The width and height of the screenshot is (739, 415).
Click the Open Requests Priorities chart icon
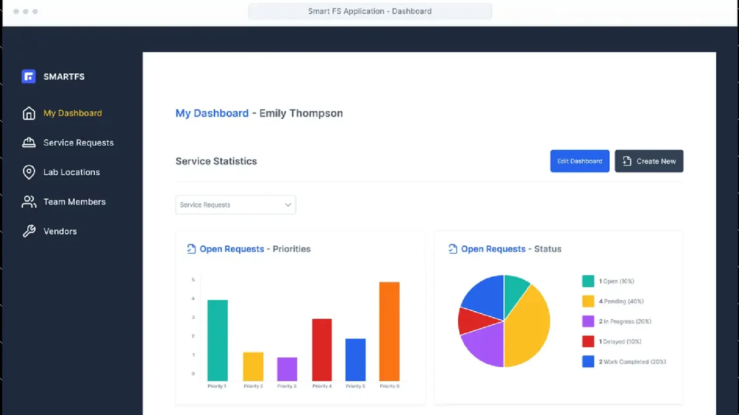[x=190, y=249]
